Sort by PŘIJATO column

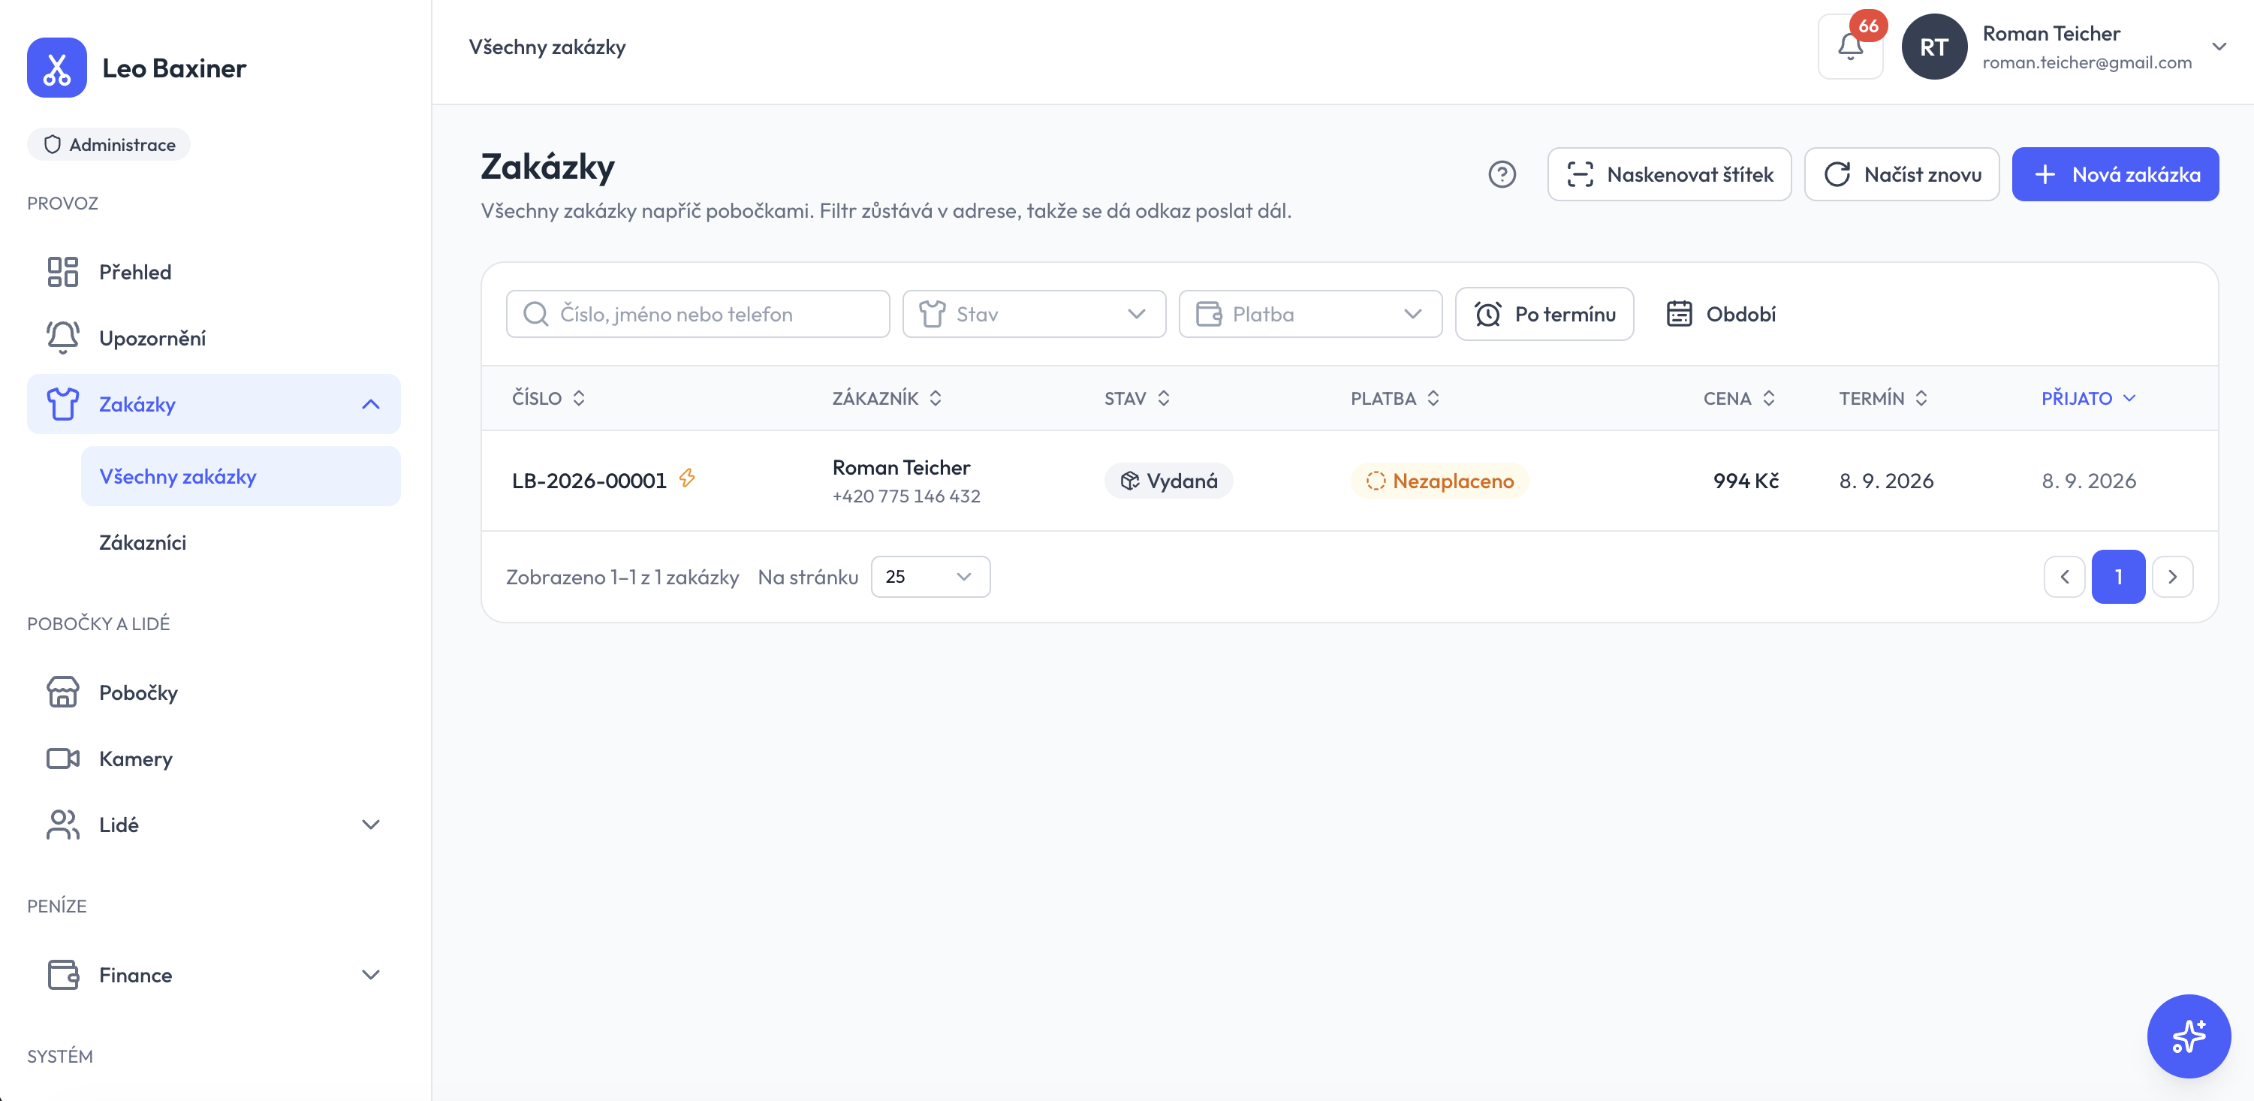(x=2089, y=398)
